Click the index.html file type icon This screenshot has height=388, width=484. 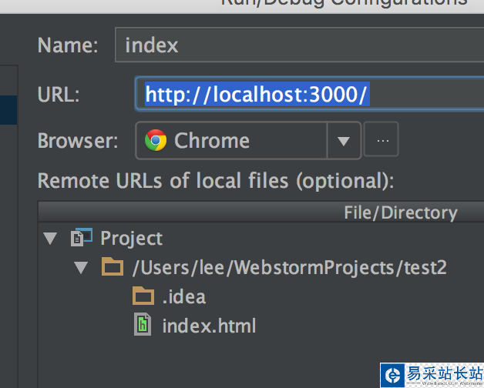click(143, 326)
